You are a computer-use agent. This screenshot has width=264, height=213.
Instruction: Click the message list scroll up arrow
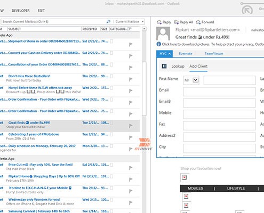coord(144,29)
